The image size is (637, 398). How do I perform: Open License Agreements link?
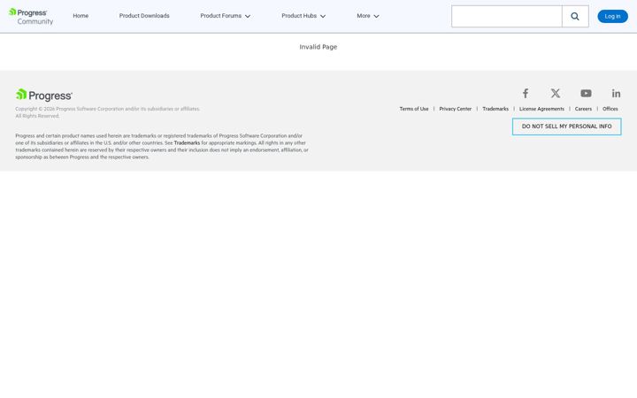541,109
